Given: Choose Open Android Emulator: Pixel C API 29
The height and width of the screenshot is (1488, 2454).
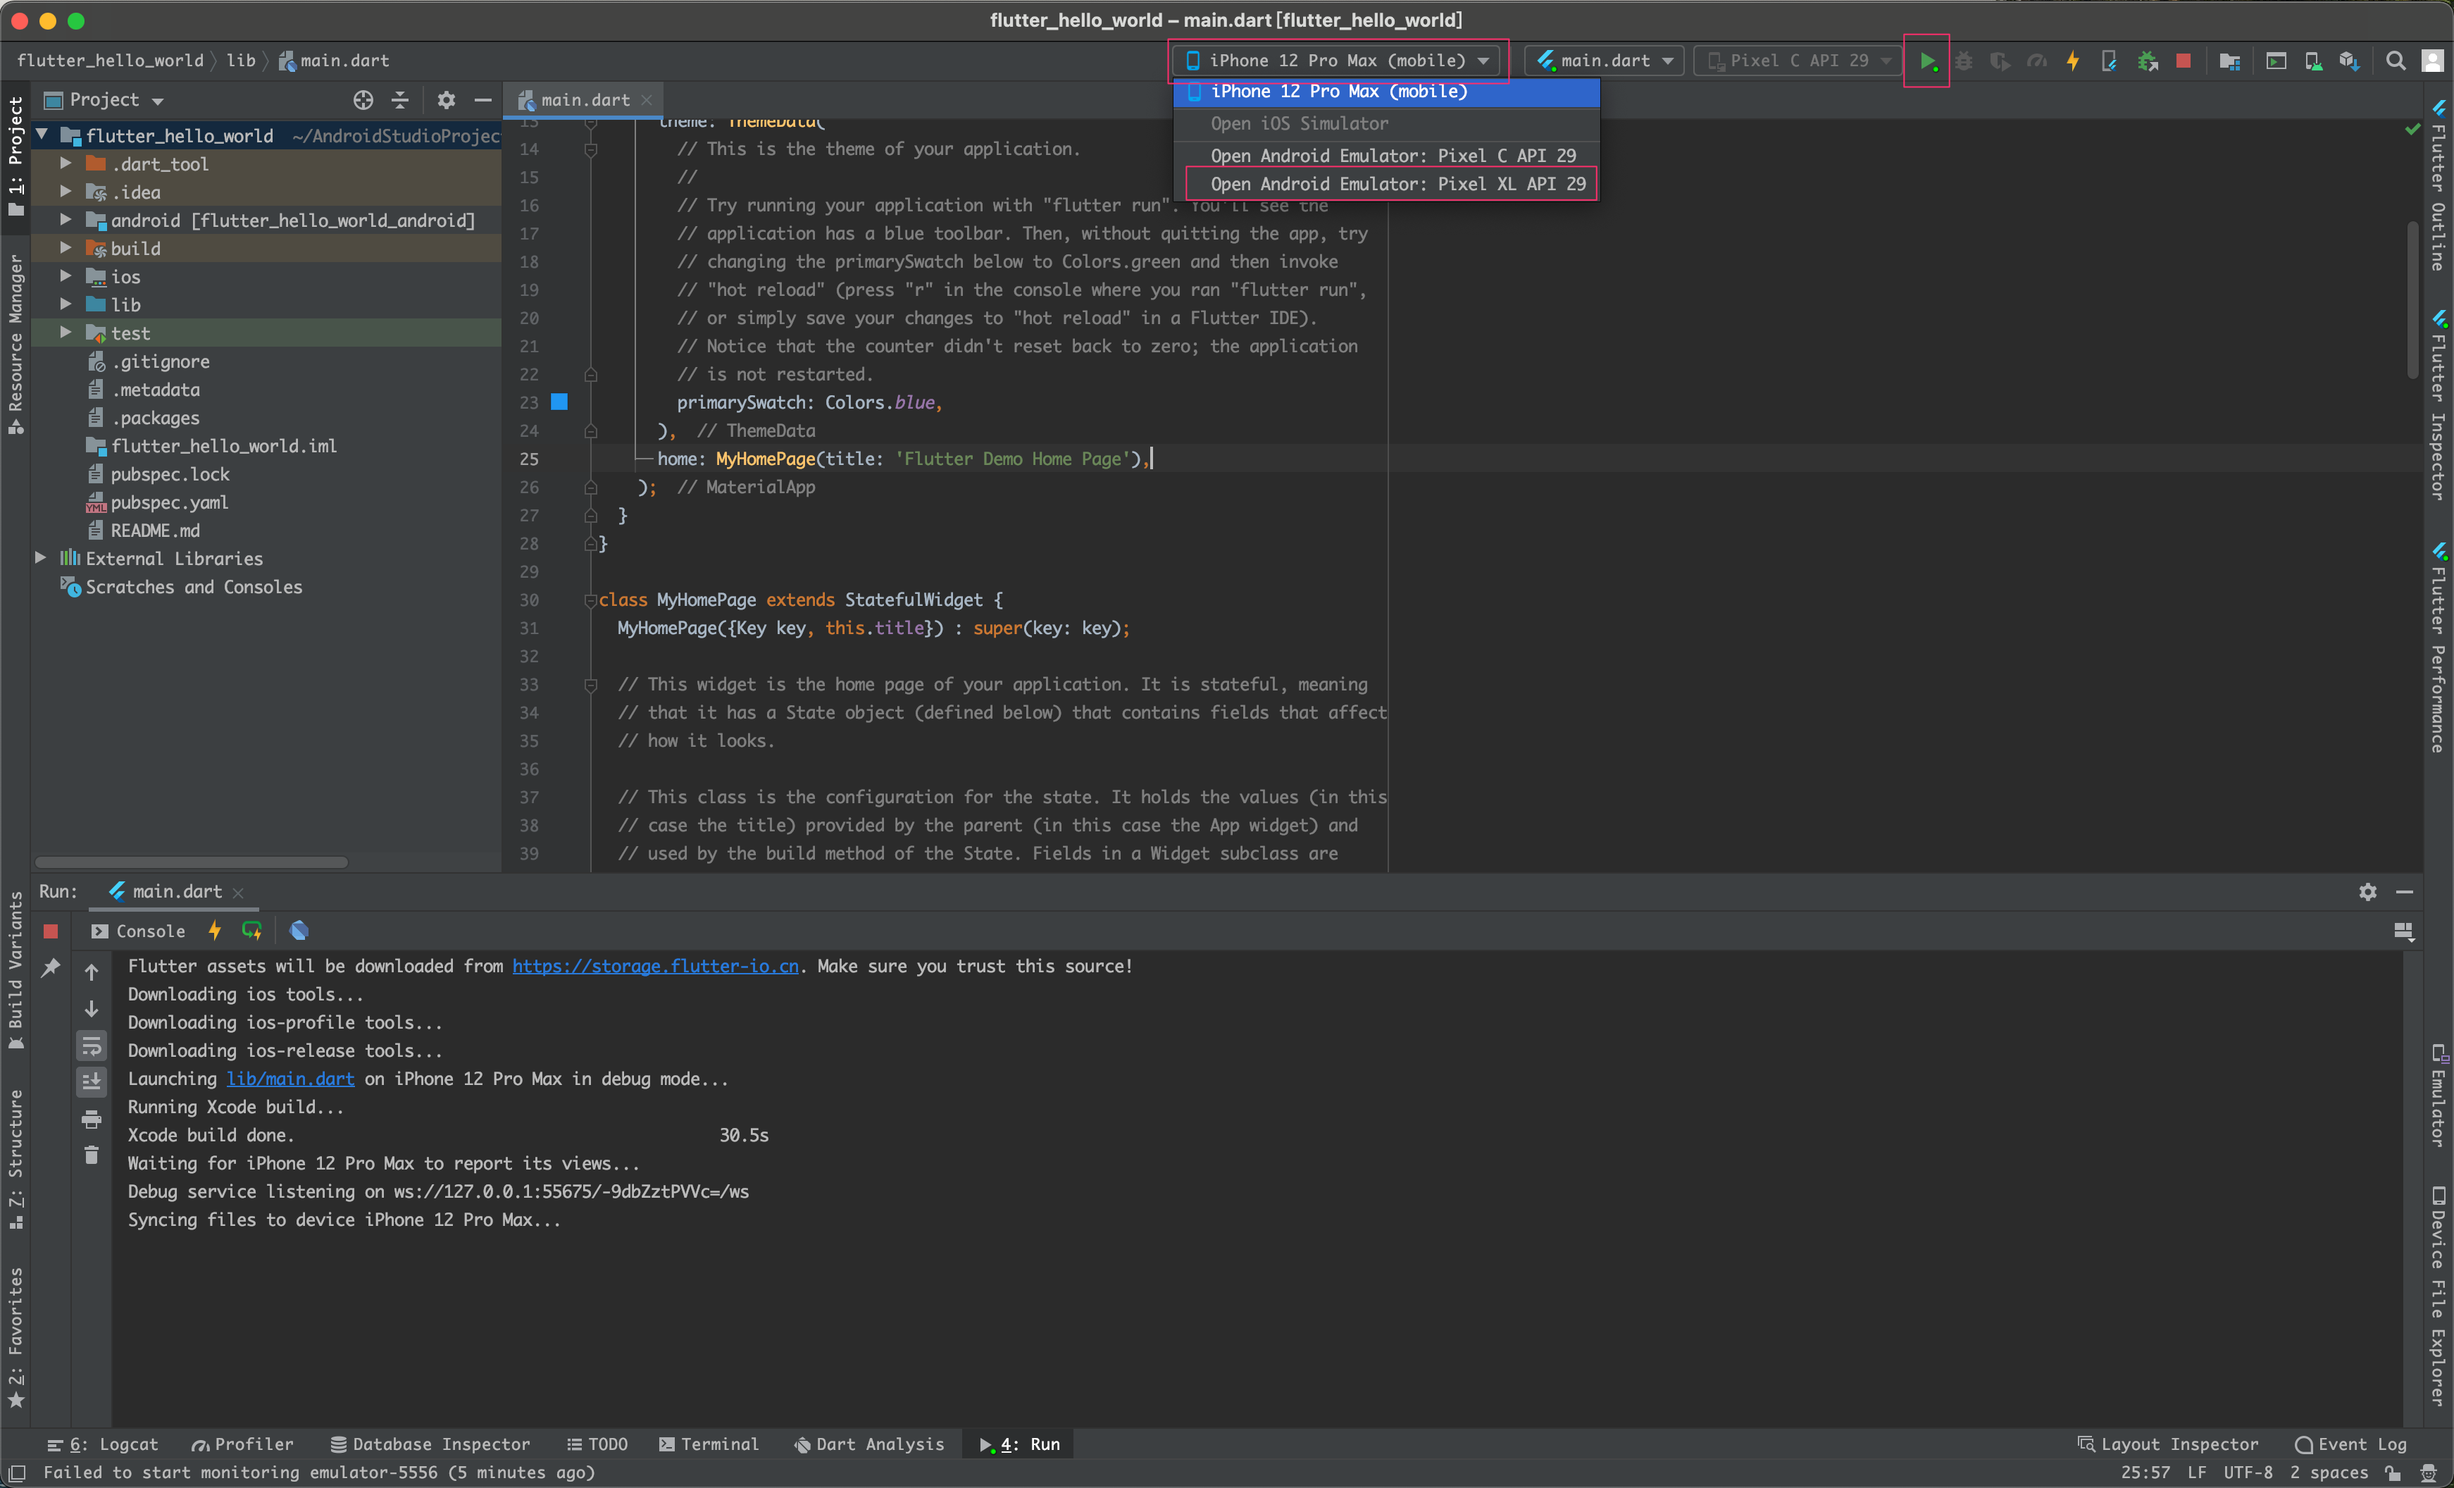Looking at the screenshot, I should [x=1386, y=156].
